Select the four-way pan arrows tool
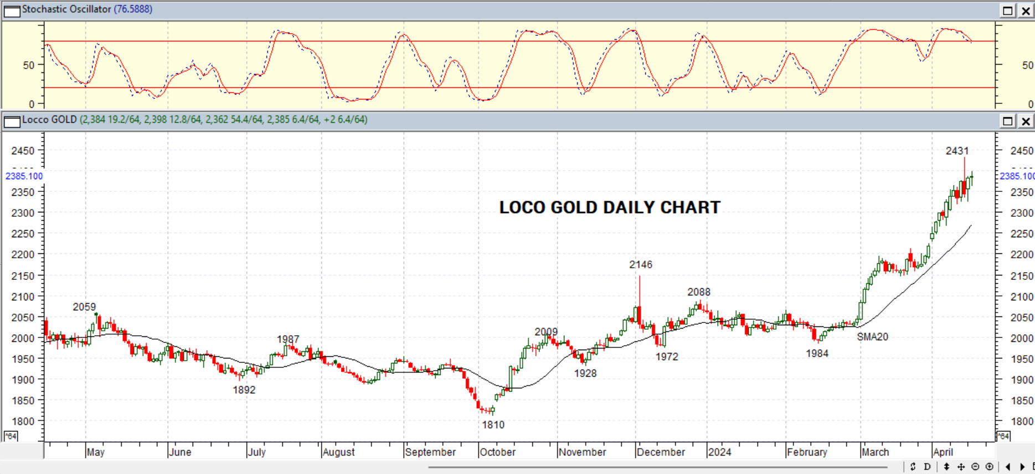 (961, 467)
